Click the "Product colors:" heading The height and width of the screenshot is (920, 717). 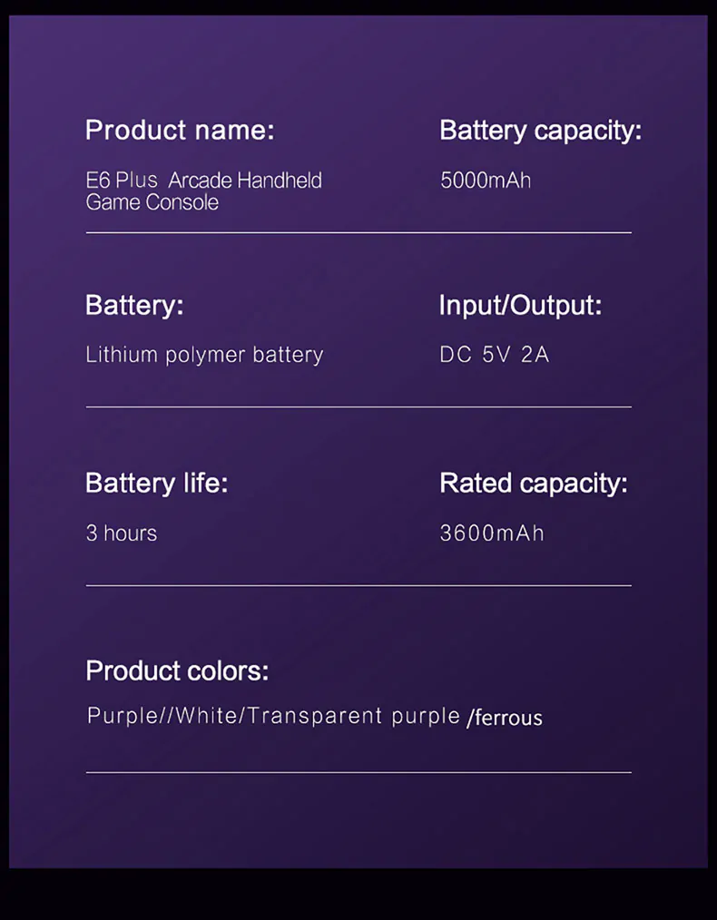click(177, 671)
